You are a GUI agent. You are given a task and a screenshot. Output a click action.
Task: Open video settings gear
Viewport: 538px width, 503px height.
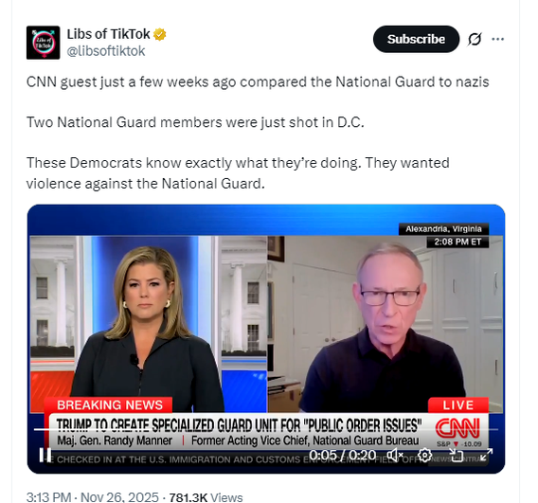(x=424, y=456)
